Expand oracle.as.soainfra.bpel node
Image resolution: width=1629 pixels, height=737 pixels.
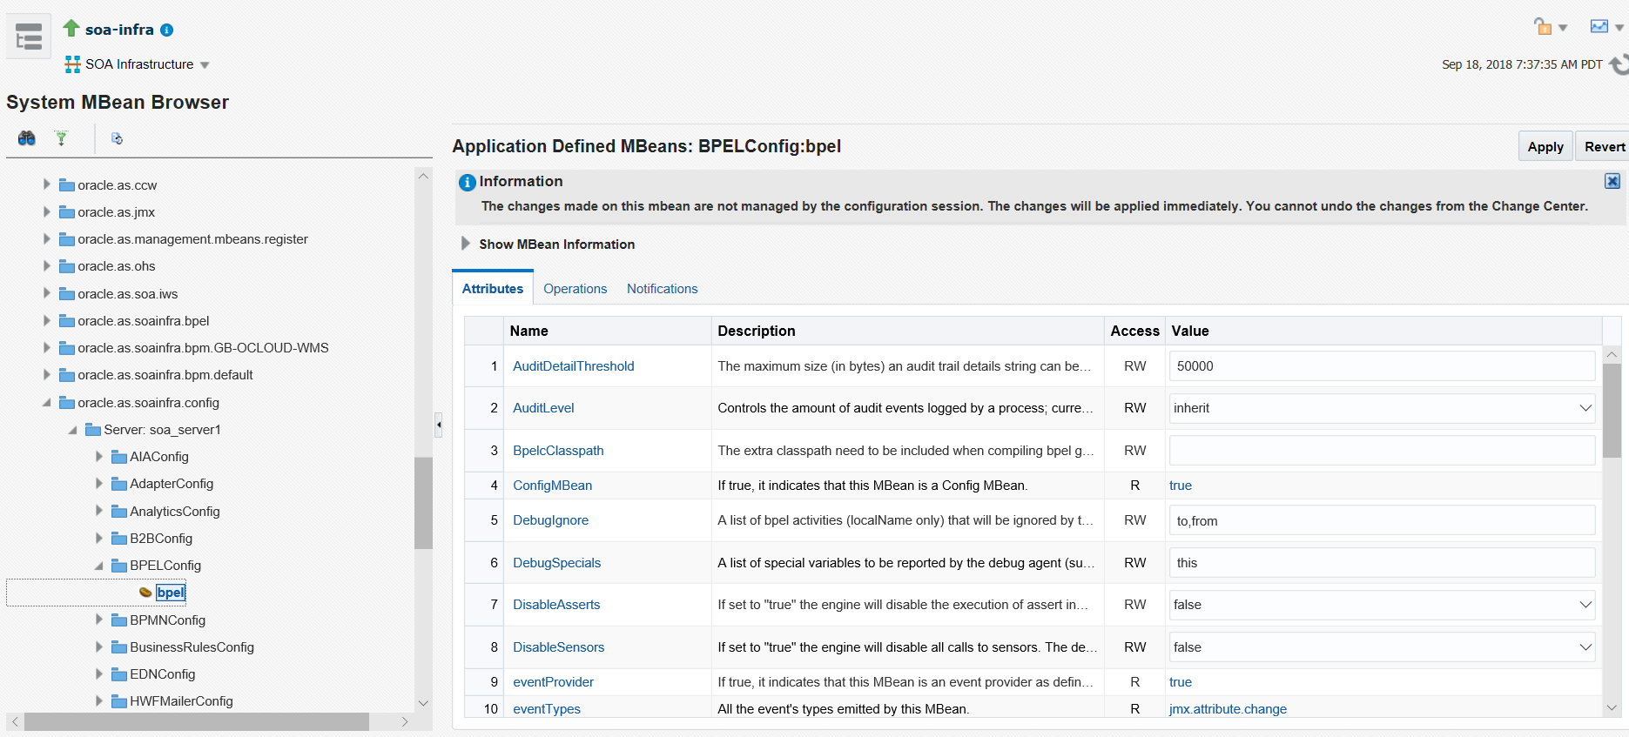tap(47, 320)
